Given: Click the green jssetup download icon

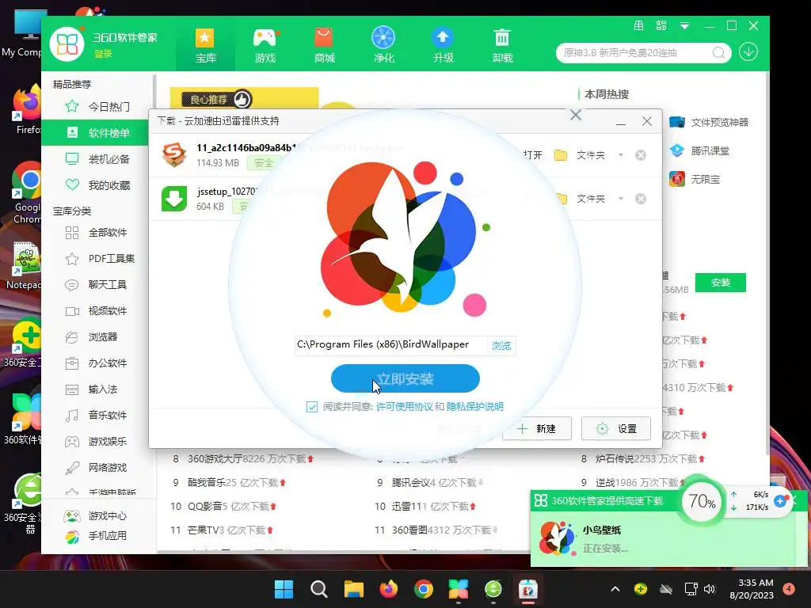Looking at the screenshot, I should 174,199.
